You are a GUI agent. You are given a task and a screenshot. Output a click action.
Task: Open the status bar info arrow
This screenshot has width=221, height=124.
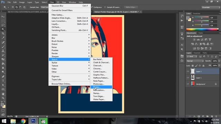tap(47, 116)
